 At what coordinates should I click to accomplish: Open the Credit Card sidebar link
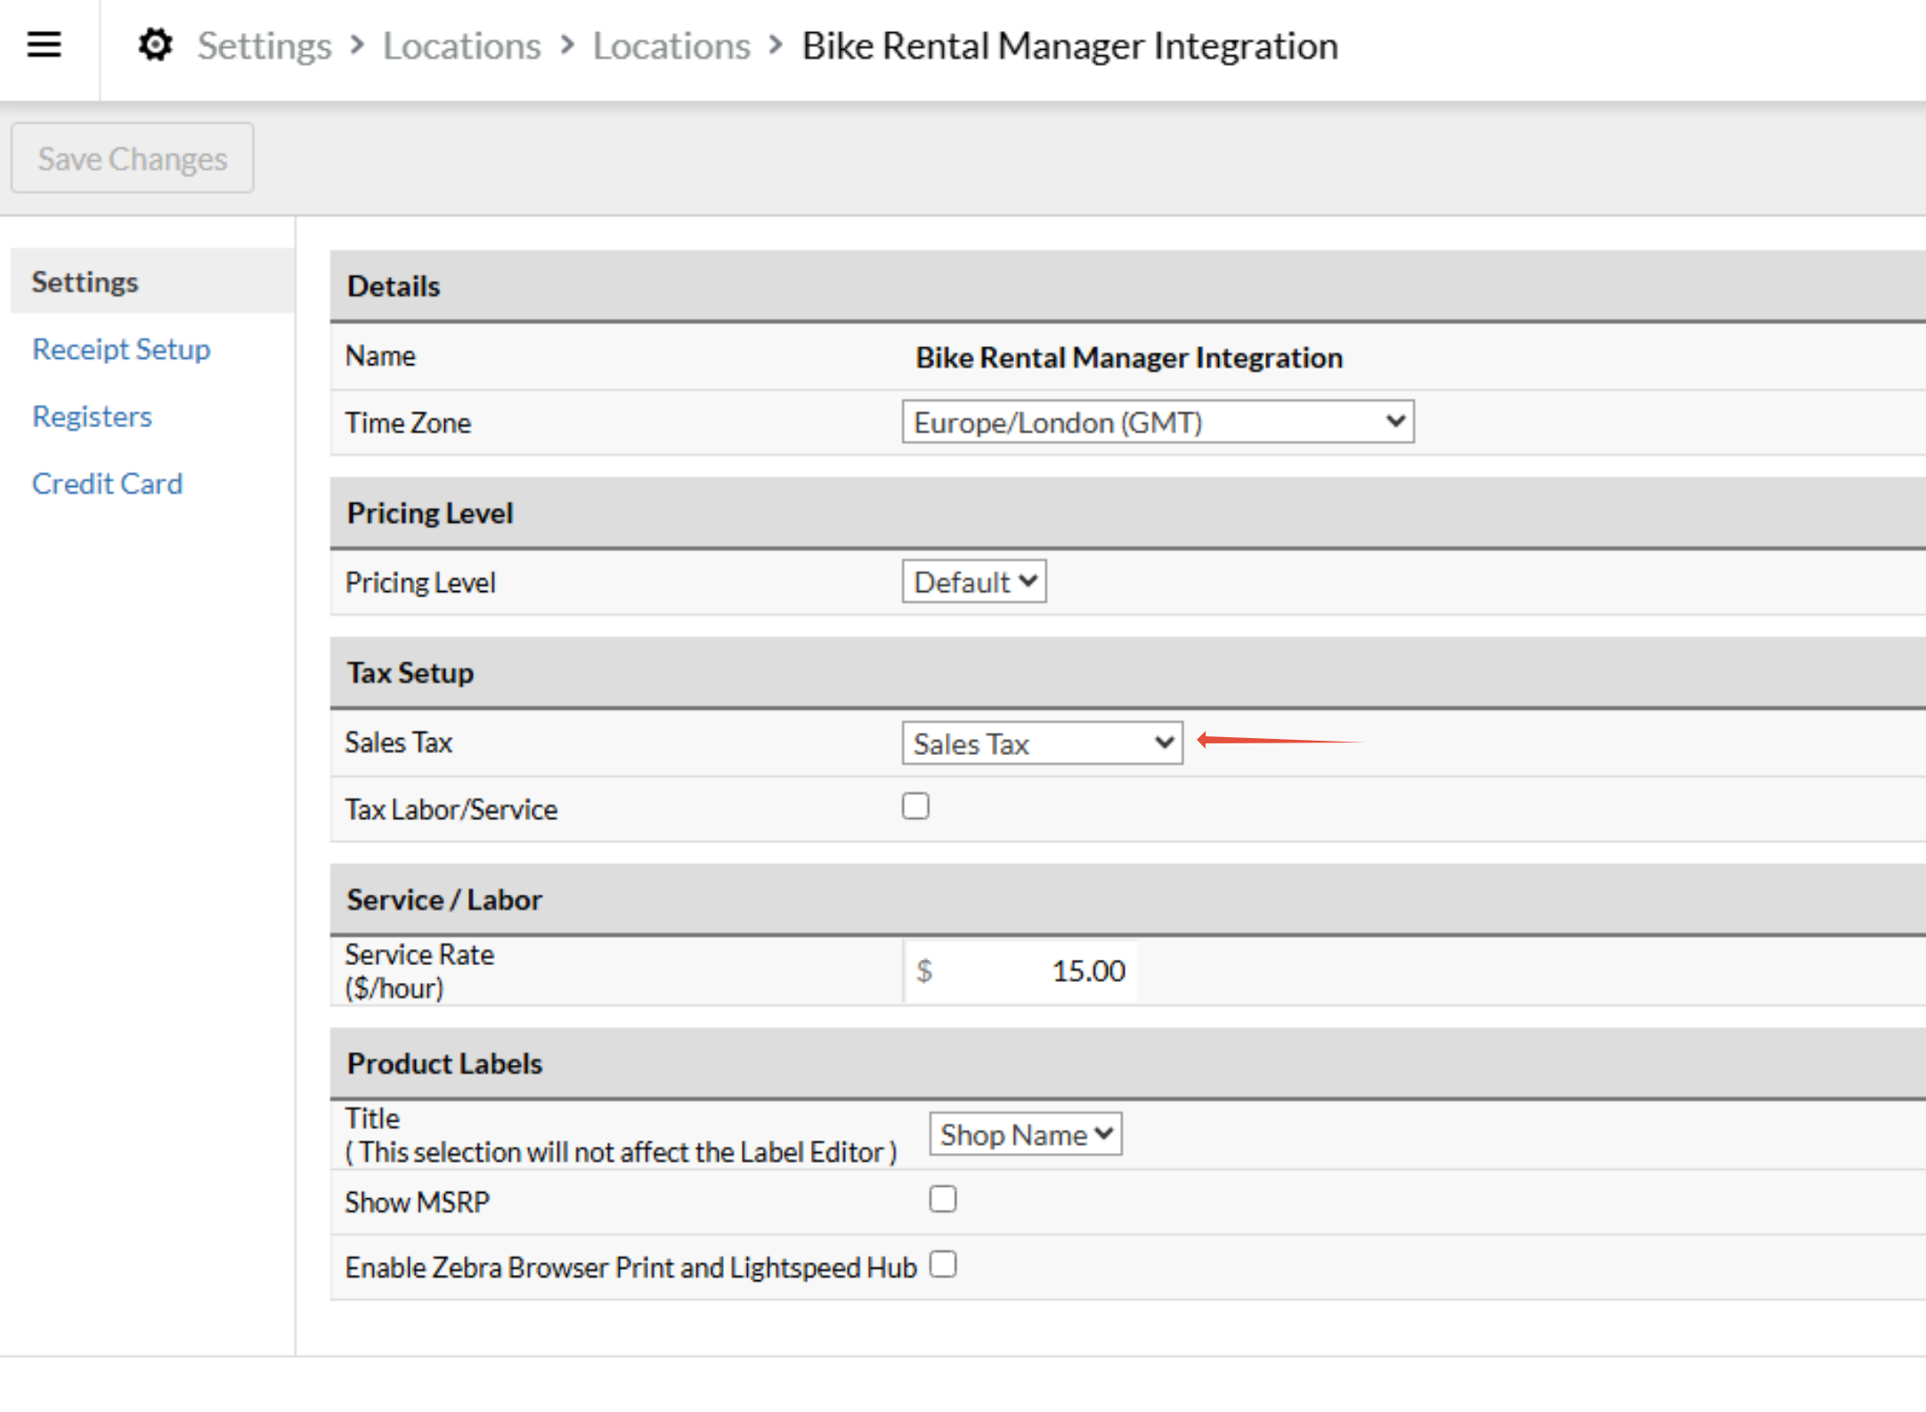107,483
